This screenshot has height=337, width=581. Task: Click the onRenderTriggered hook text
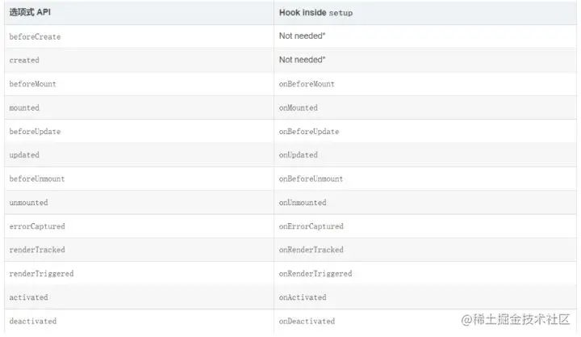point(316,273)
